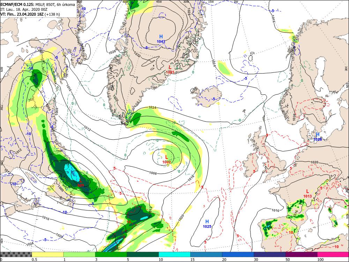Click the header line 'ECMWF/ECM 0.125: MSLP, 850T, 6h úrkoma'

(38, 5)
